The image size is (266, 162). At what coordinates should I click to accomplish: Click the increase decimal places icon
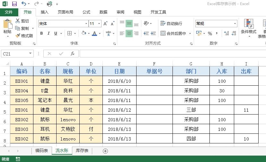click(x=226, y=33)
